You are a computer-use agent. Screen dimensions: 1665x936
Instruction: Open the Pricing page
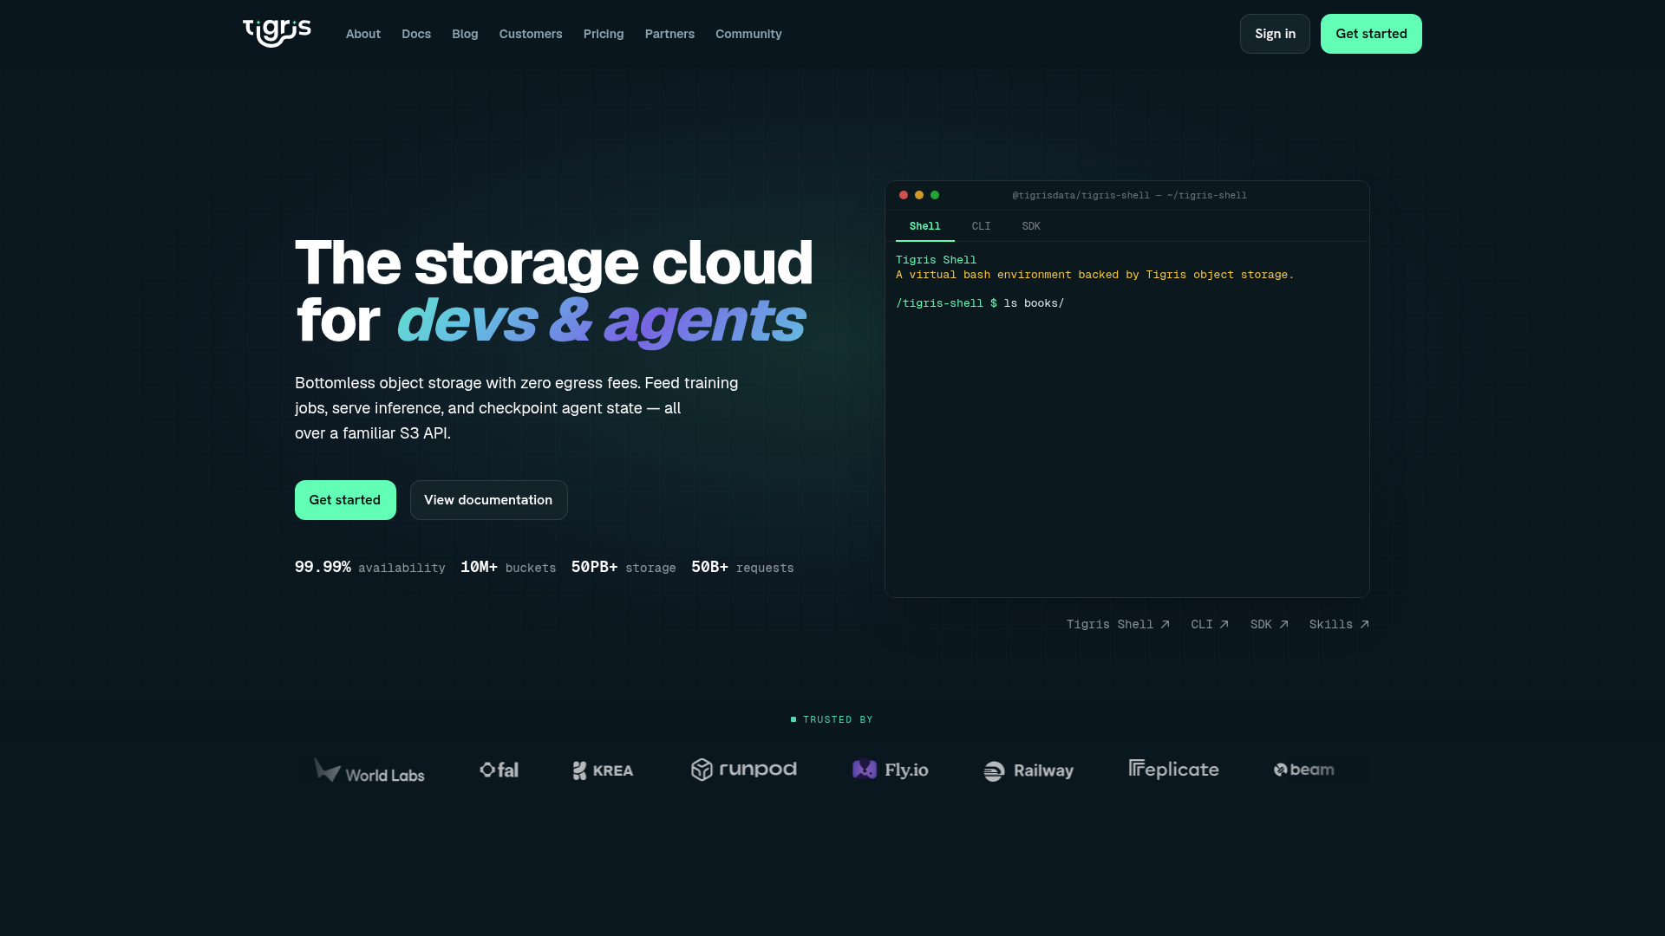click(604, 34)
